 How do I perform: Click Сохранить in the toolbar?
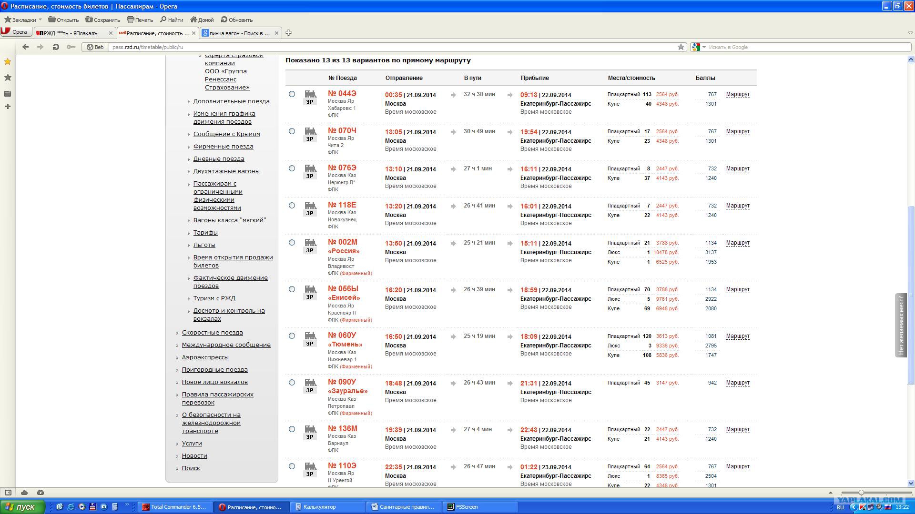103,20
